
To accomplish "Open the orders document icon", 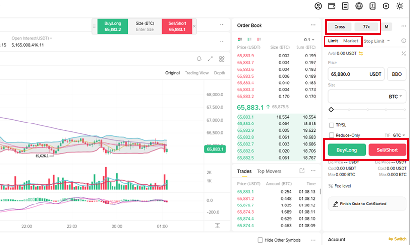I will click(345, 6).
